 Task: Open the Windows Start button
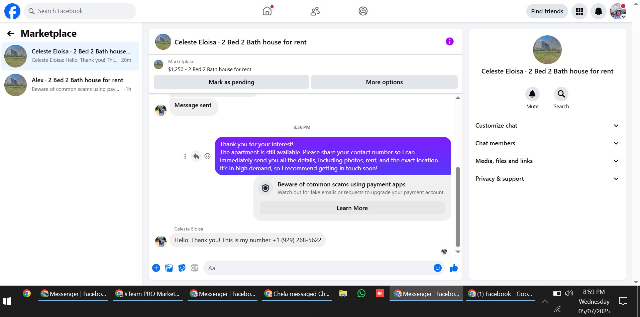pos(7,301)
